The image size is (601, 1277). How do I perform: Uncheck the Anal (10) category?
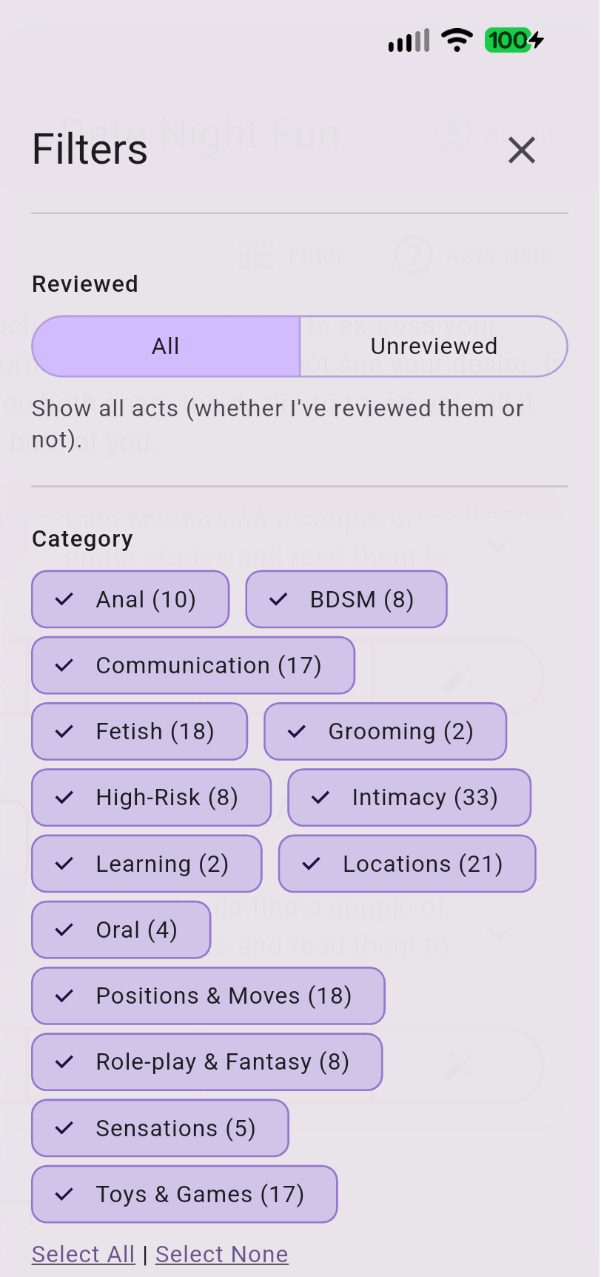(x=130, y=599)
